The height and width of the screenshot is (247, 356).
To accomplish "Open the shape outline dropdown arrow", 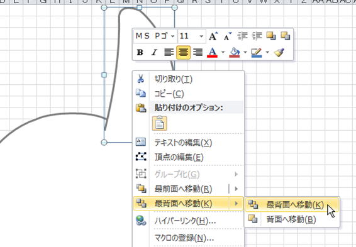I will click(x=267, y=52).
